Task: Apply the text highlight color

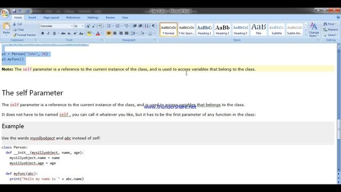Action: click(89, 33)
